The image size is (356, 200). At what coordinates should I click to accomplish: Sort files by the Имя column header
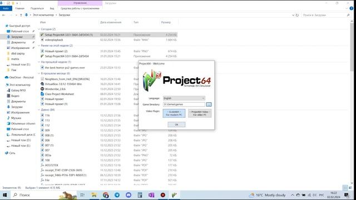[43, 22]
